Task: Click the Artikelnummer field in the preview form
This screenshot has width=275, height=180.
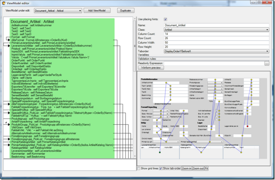Action: [166, 83]
